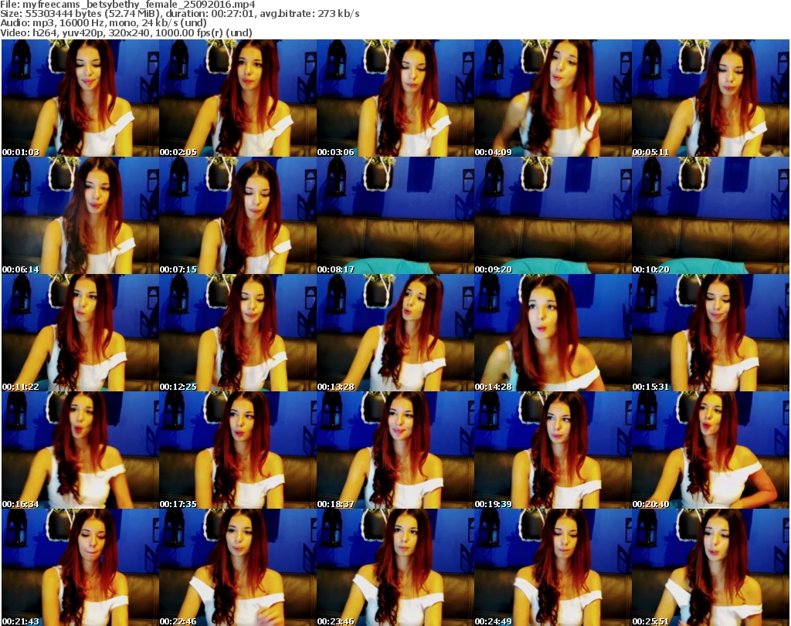The height and width of the screenshot is (626, 791).
Task: Choose the thumbnail stamped 00:05:11
Action: tap(711, 98)
